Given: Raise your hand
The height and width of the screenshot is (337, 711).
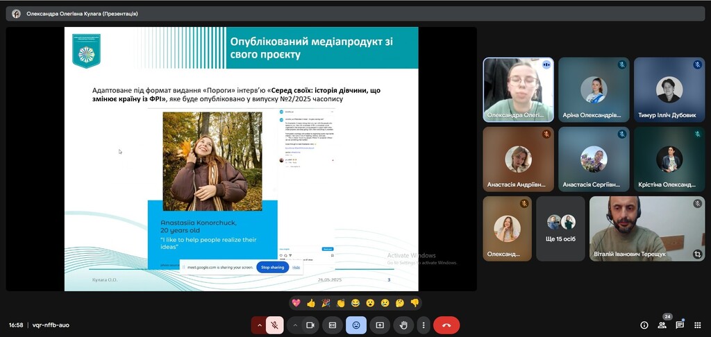Looking at the screenshot, I should [x=403, y=325].
